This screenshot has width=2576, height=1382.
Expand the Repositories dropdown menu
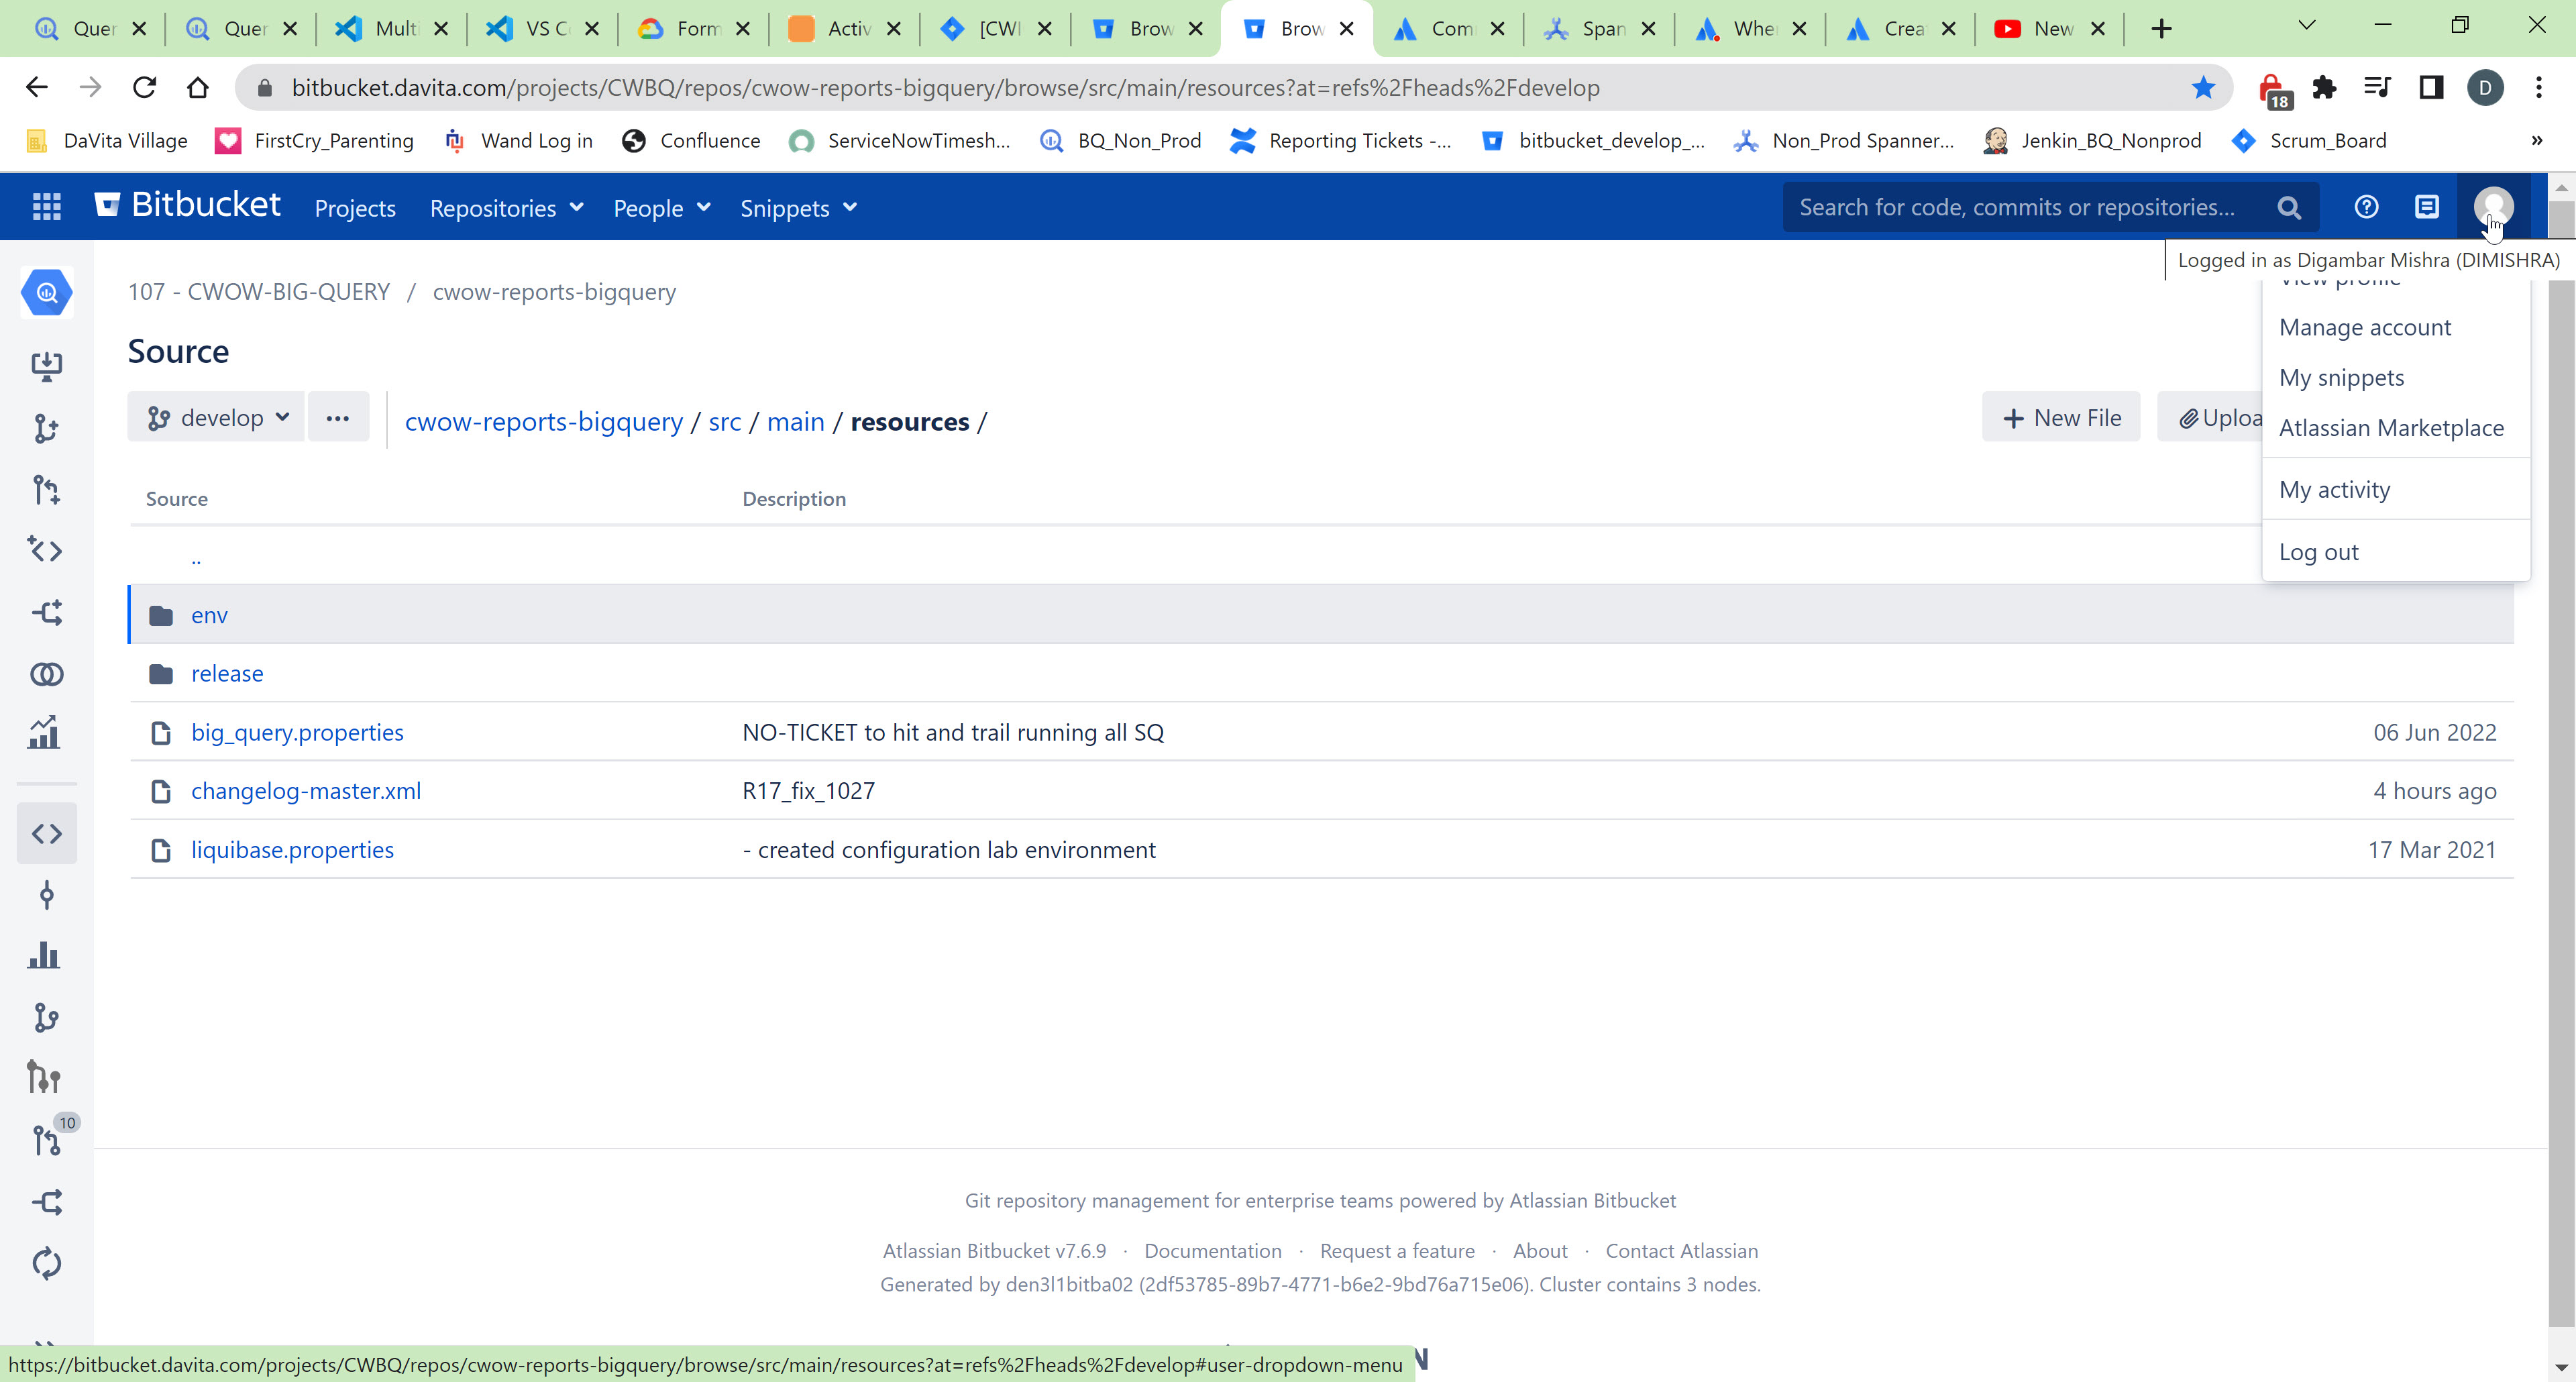point(506,208)
